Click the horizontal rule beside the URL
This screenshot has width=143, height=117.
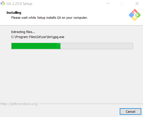[x=91, y=104]
